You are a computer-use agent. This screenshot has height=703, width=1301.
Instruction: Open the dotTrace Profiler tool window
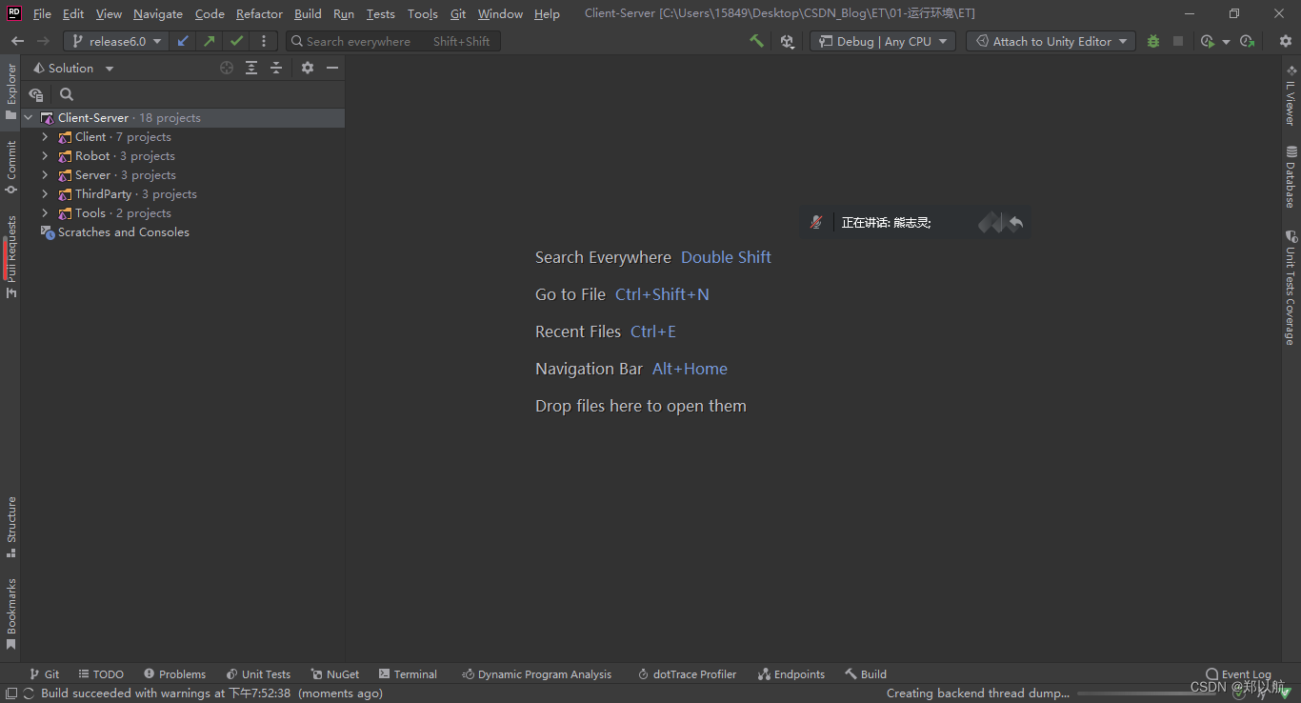tap(687, 673)
